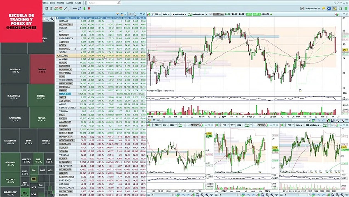Open the W timeframe dropdown on weekly chart
The height and width of the screenshot is (197, 349).
233,125
